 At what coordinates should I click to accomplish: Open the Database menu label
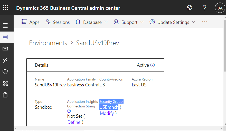point(92,22)
